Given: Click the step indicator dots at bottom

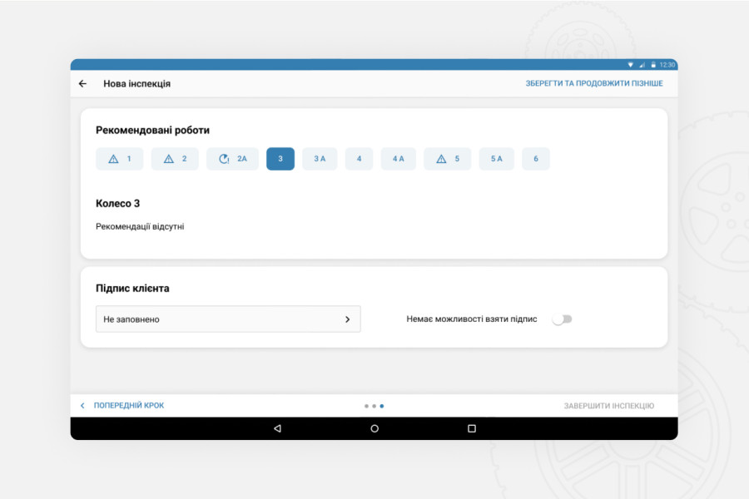Looking at the screenshot, I should (374, 406).
